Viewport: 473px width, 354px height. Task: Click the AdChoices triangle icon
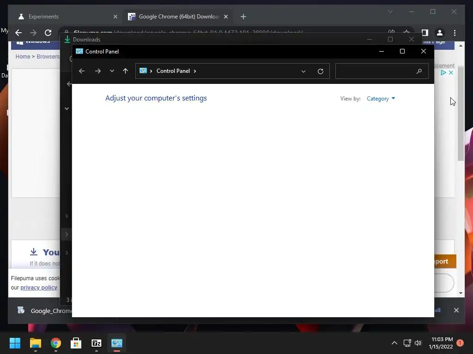[x=443, y=72]
